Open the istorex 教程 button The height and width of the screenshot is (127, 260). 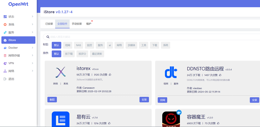tap(52, 100)
